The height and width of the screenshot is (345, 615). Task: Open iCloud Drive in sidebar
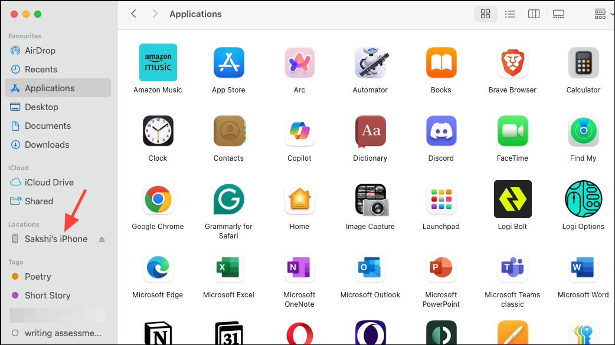coord(58,183)
